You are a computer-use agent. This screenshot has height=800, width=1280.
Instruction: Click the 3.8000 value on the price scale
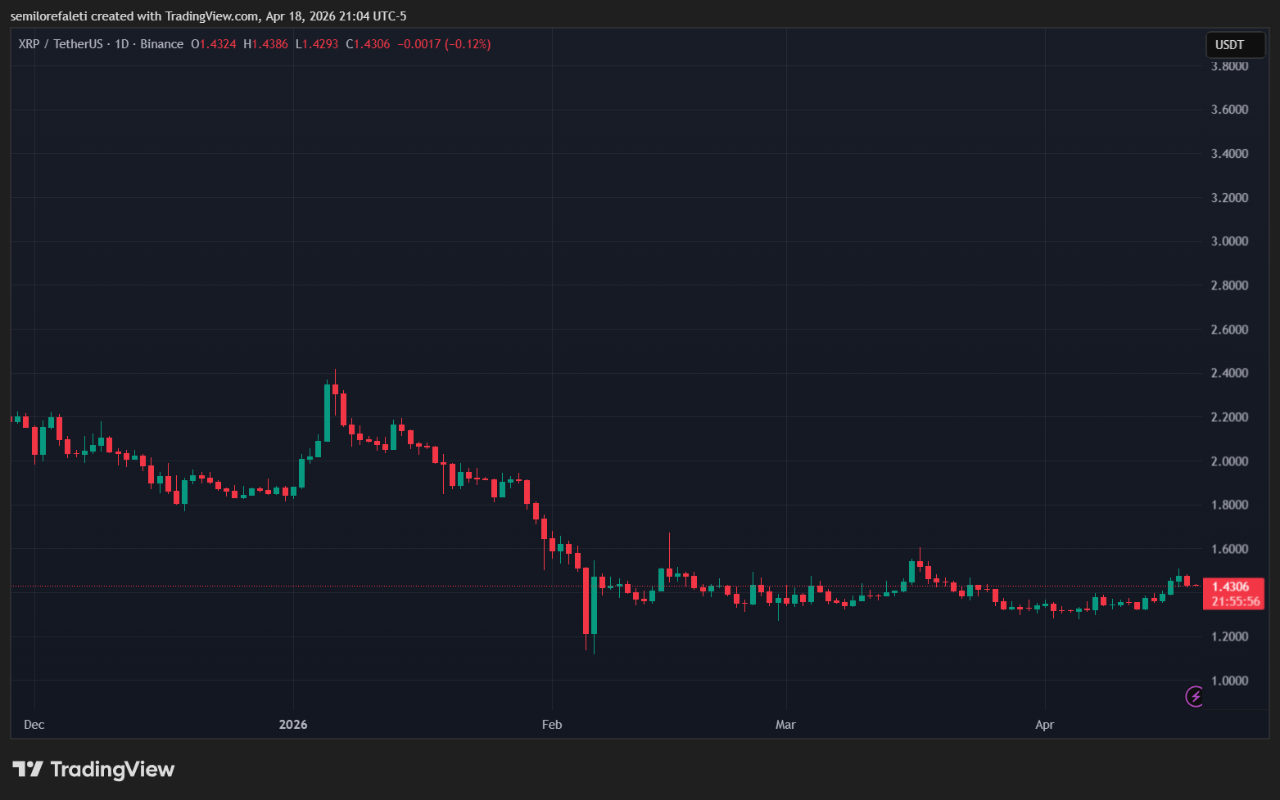click(x=1228, y=65)
